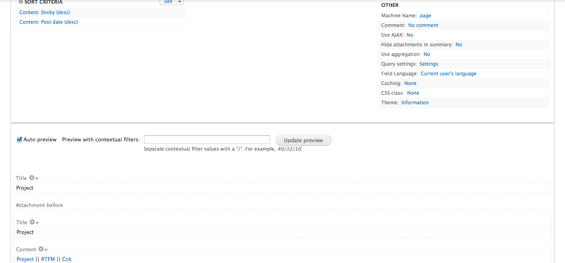Click the Cck link in the preview
This screenshot has height=263, width=565.
pos(66,259)
